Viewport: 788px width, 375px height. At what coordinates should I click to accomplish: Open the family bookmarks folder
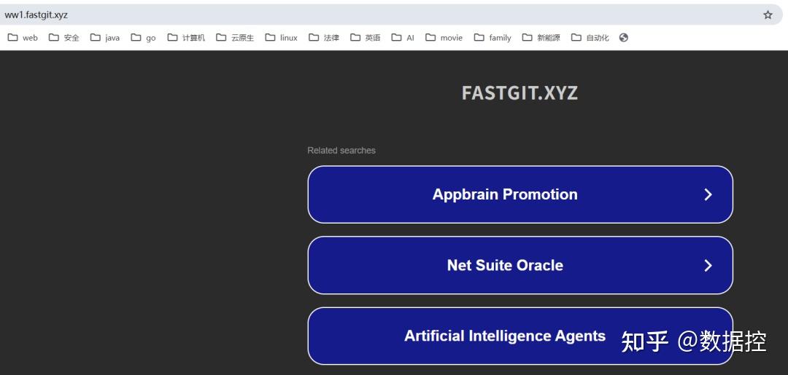[x=492, y=38]
